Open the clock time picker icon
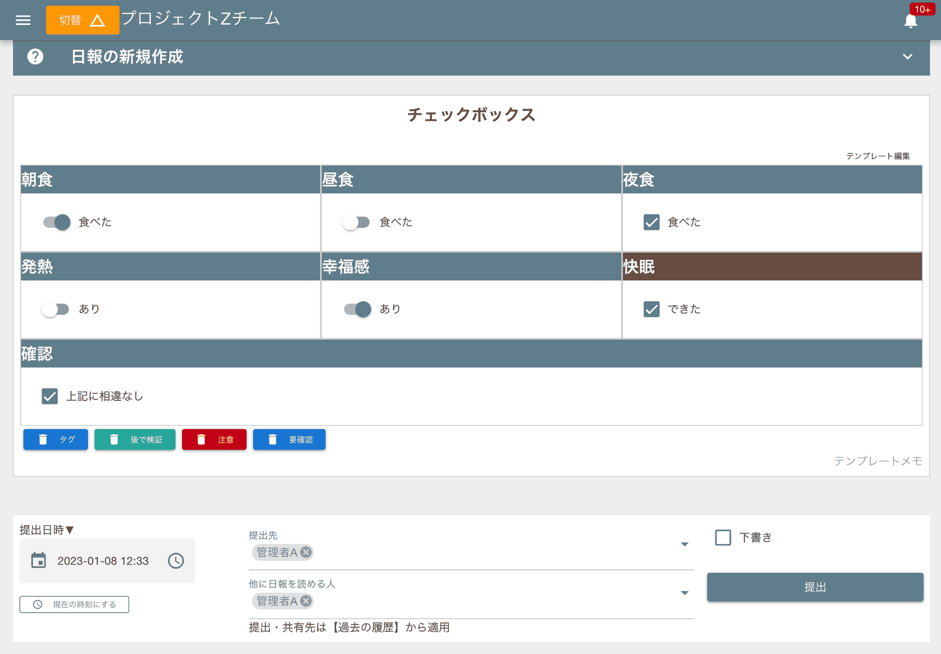The width and height of the screenshot is (941, 654). click(x=175, y=560)
